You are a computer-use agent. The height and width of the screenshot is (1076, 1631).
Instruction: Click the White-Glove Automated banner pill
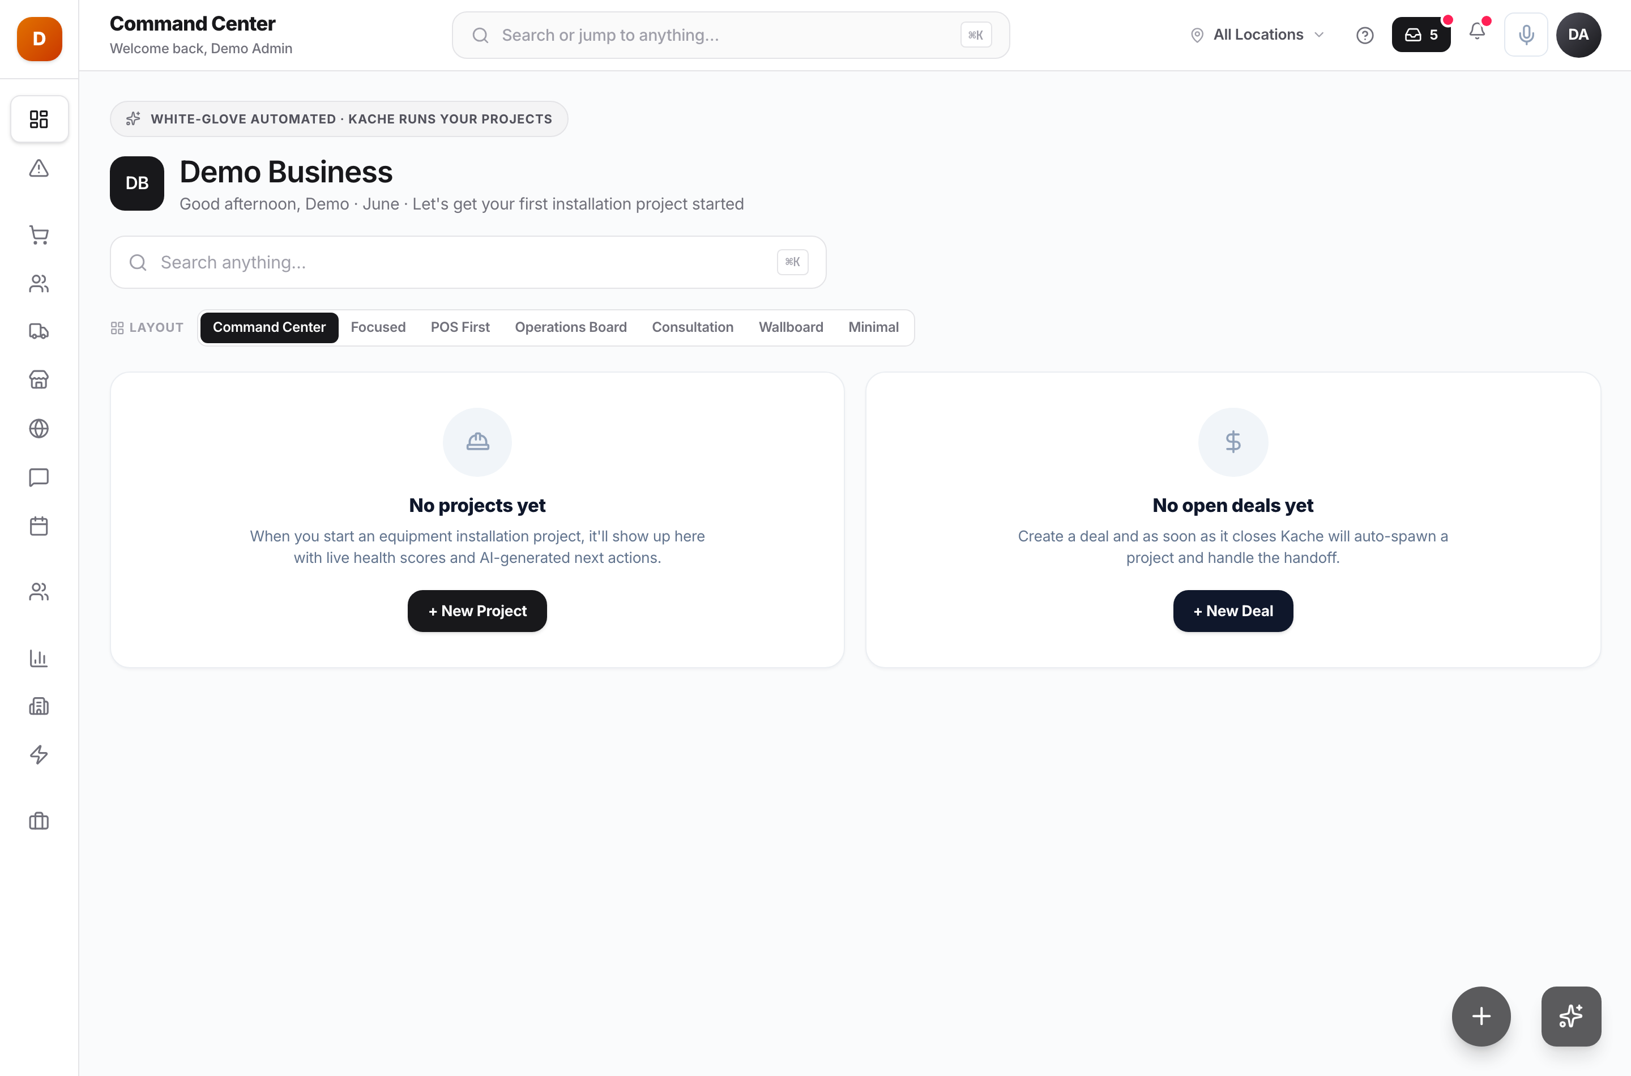pos(339,119)
